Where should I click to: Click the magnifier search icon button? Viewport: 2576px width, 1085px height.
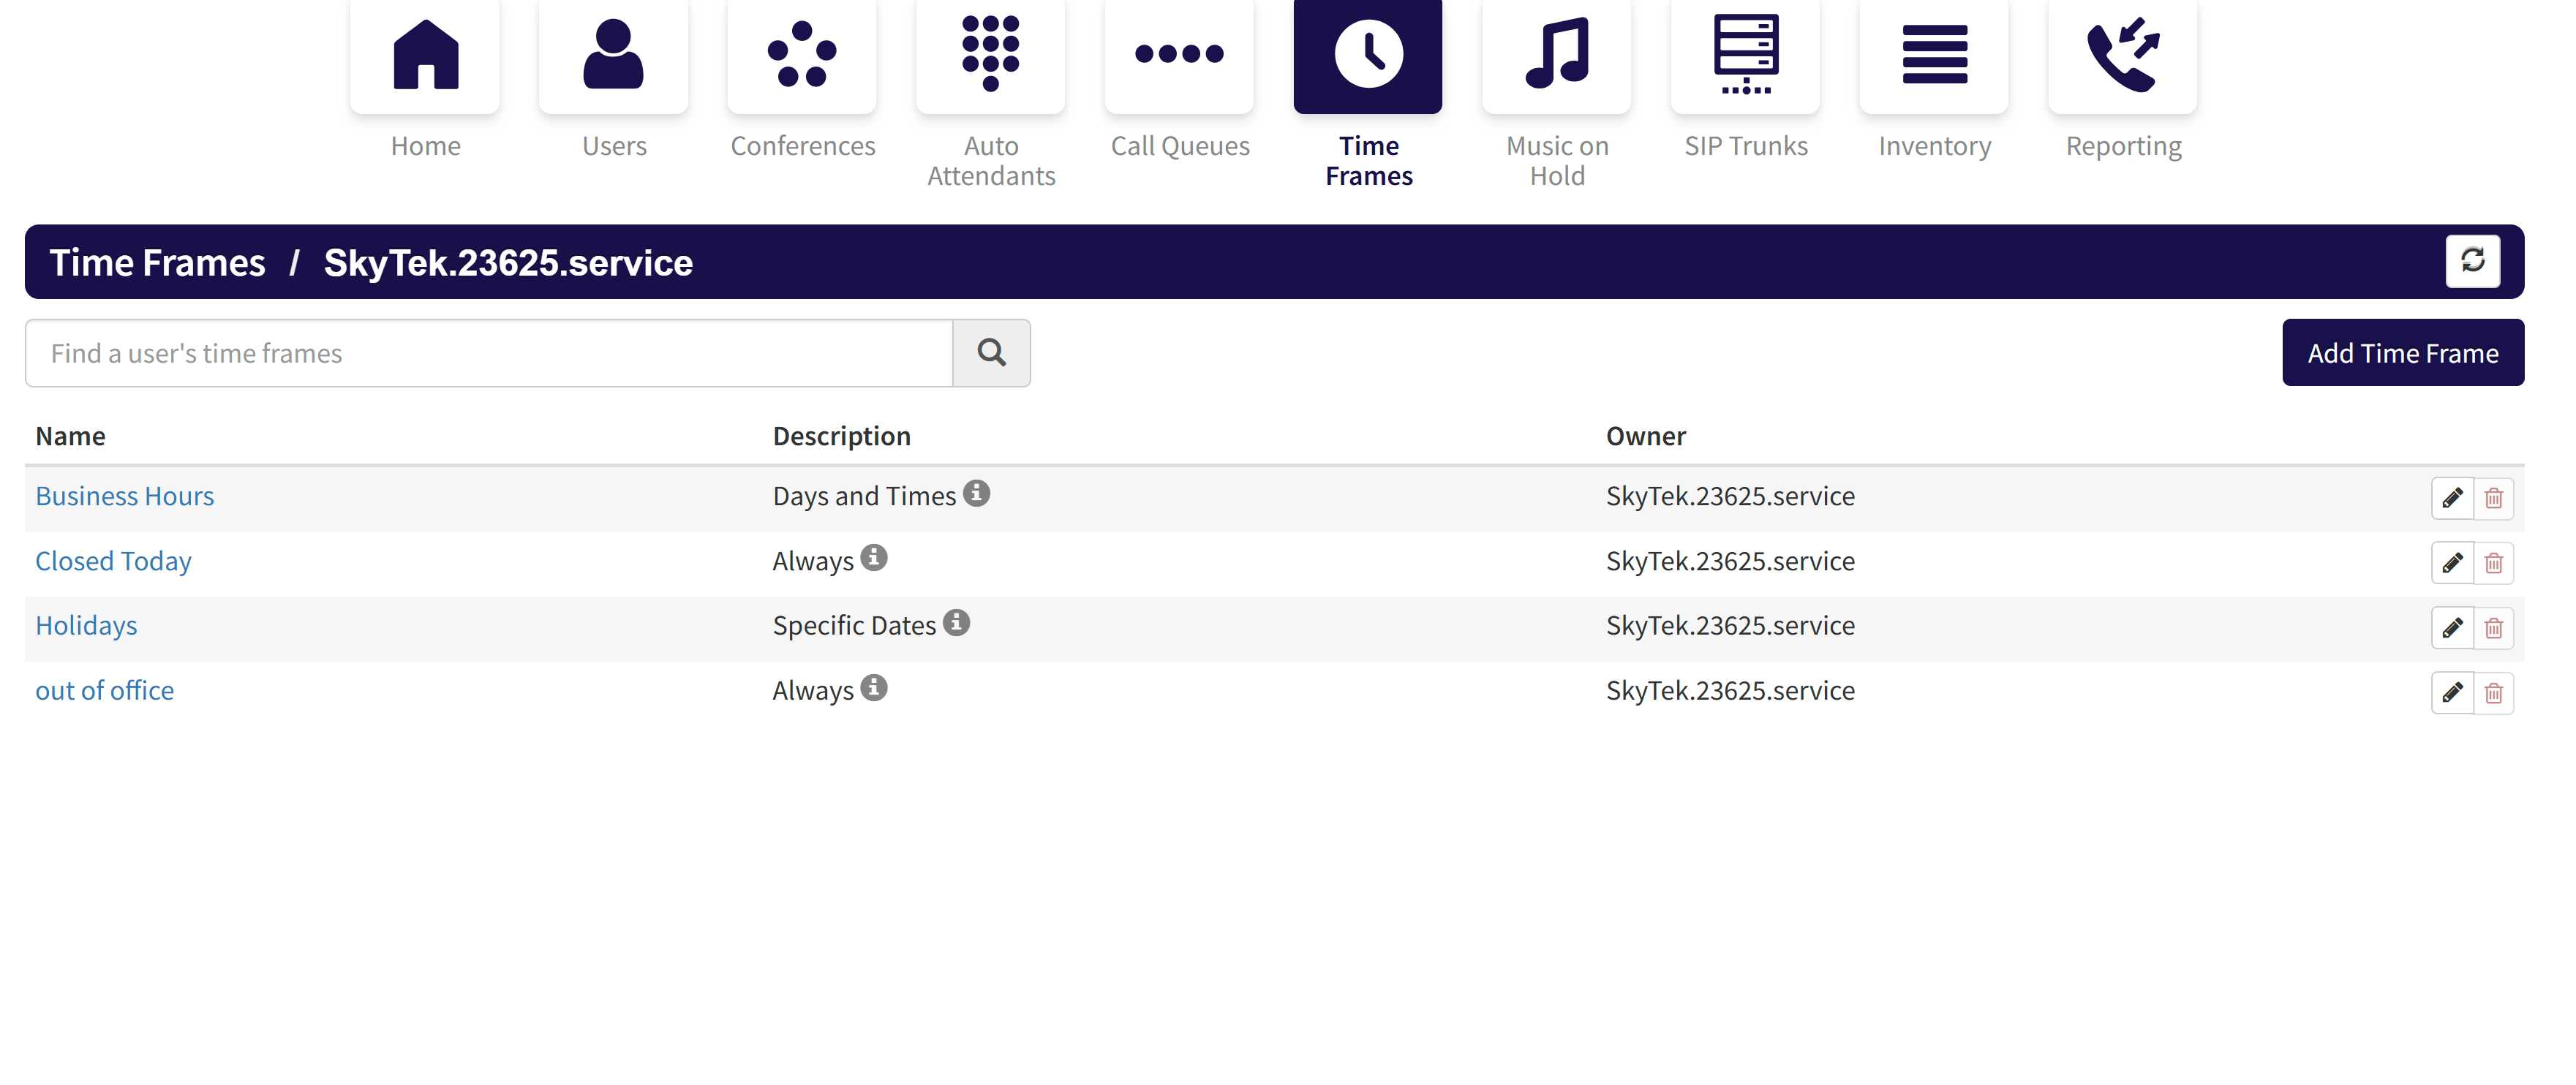991,353
